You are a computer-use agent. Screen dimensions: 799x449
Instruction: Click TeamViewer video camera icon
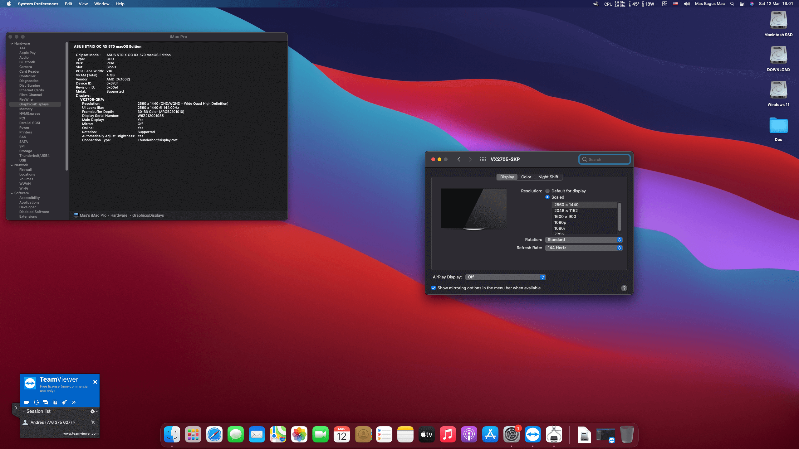pos(27,402)
